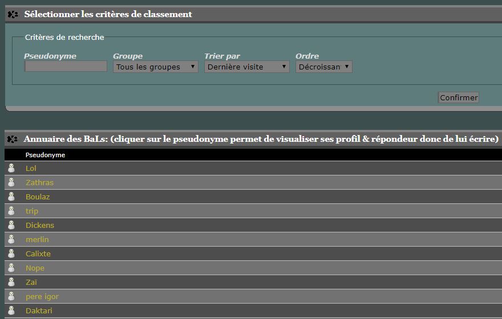Click the paw icon beside Sélectionner les critères
Viewport: 502px width, 319px height.
[x=13, y=14]
